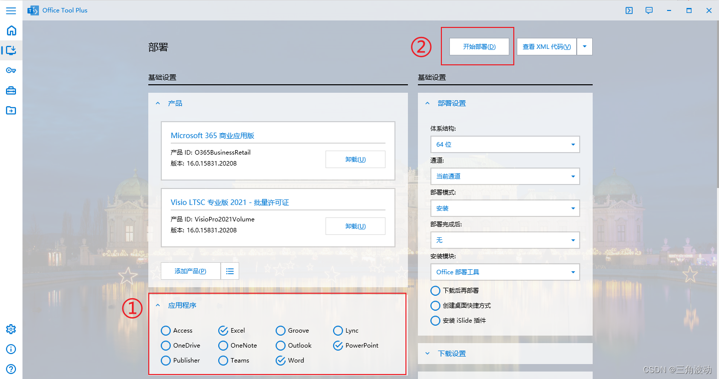The image size is (719, 379).
Task: Collapse the 部署设置 section
Action: pyautogui.click(x=427, y=103)
